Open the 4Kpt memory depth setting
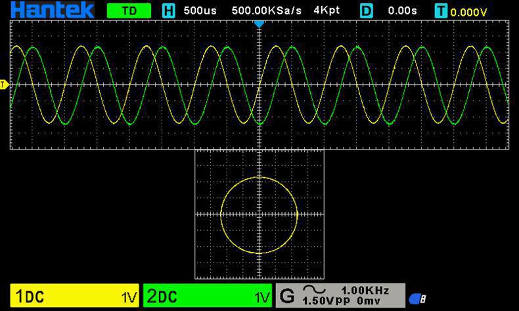 (327, 10)
